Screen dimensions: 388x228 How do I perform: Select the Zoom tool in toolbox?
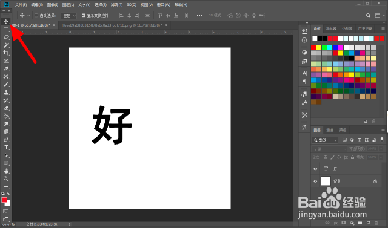pos(6,178)
